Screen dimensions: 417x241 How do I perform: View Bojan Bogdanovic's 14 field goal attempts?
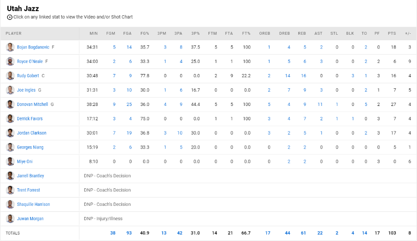[129, 47]
